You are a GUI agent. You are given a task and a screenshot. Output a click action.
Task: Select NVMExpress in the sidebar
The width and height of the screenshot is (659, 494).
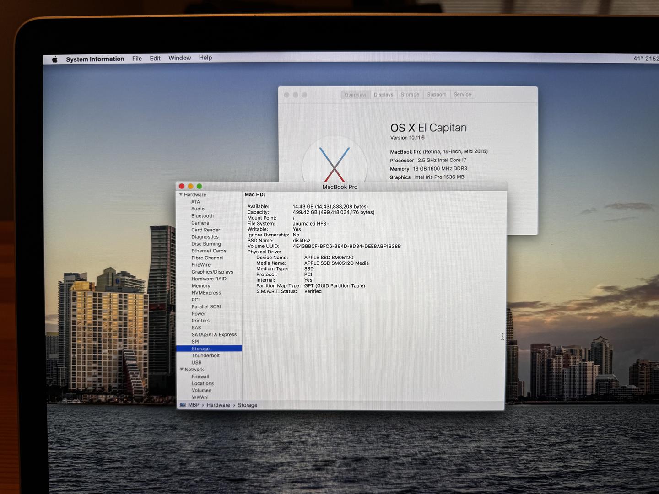pyautogui.click(x=206, y=293)
